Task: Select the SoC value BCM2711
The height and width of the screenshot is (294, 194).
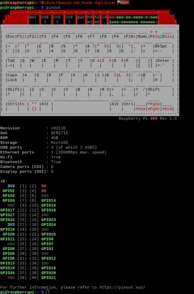Action: pos(59,133)
